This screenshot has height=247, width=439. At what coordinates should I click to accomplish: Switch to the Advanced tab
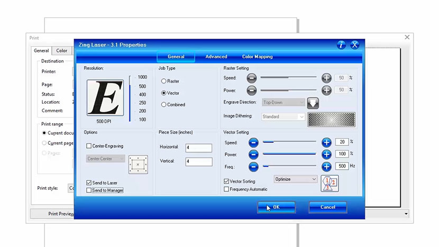point(216,57)
